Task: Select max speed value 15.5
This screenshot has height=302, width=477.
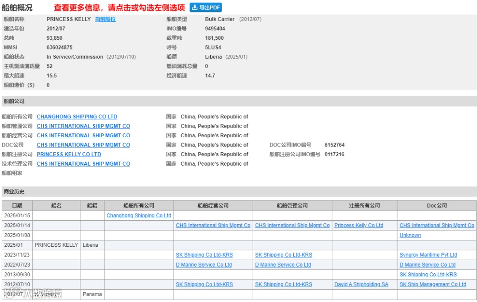Action: [52, 76]
